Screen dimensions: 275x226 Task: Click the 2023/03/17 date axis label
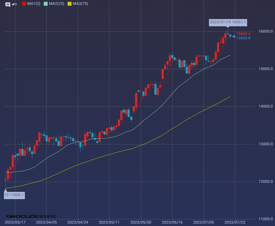pos(15,222)
